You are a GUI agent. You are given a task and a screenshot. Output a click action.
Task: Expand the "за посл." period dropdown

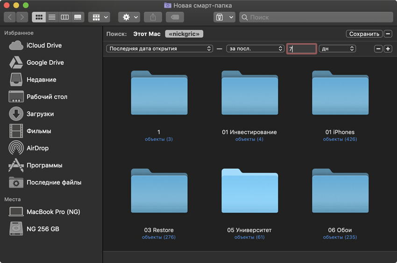255,48
